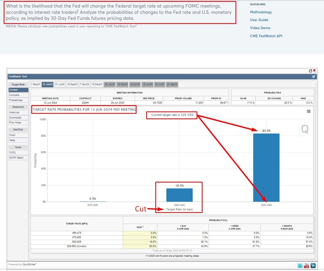The image size is (324, 271).
Task: Click the 16.5% bar for 500-525
Action: click(179, 195)
